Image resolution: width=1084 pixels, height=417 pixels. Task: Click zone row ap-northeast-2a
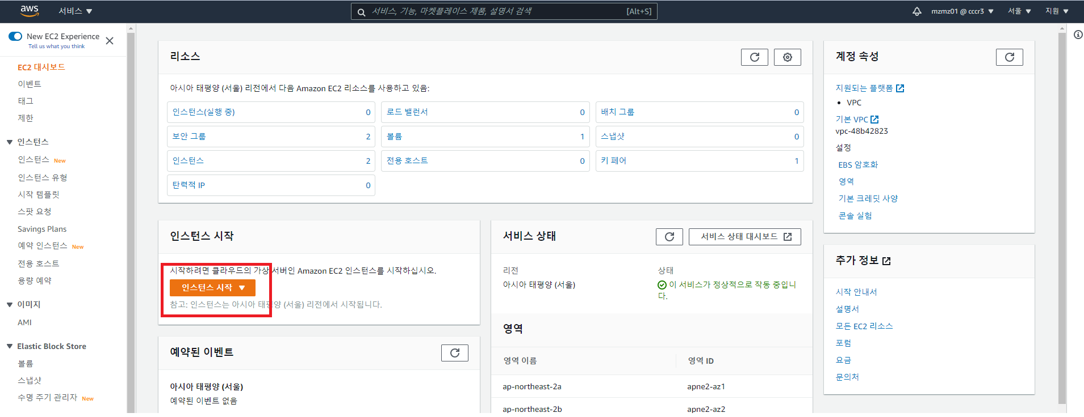point(651,386)
